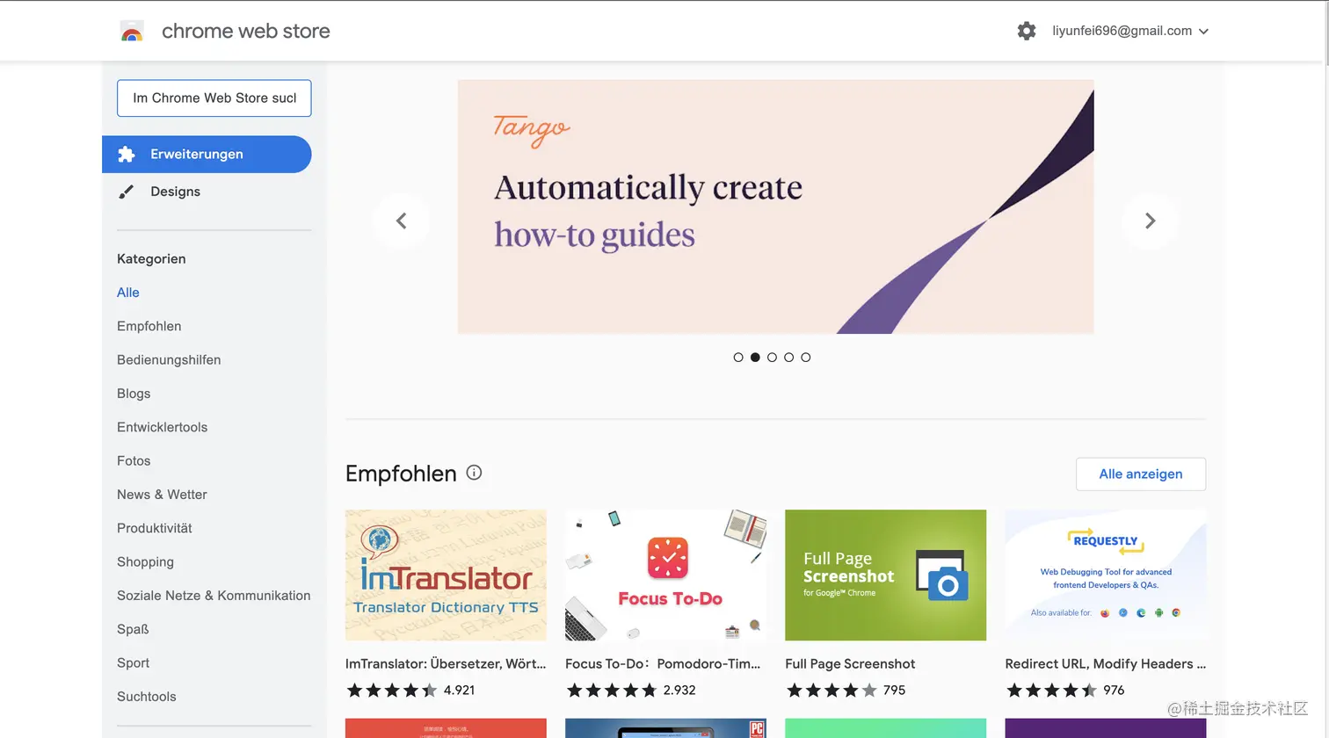Click the Alle anzeigen button

[x=1141, y=474]
